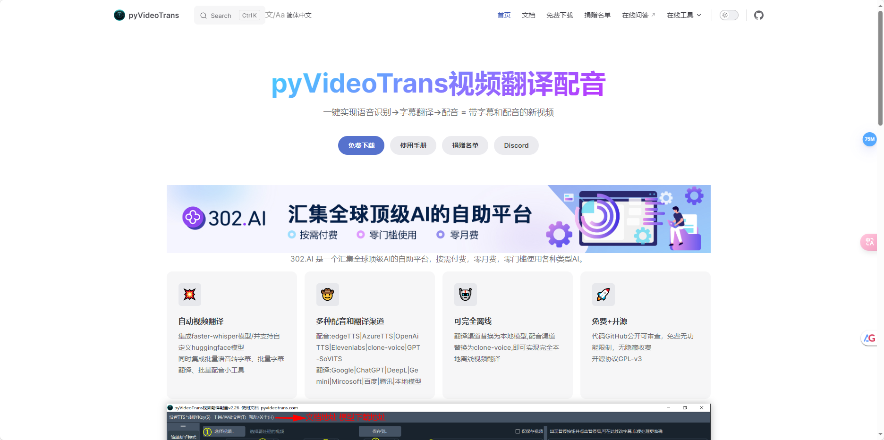Expand the 在线工具 dropdown menu
Viewport: 884px width, 440px height.
point(683,15)
